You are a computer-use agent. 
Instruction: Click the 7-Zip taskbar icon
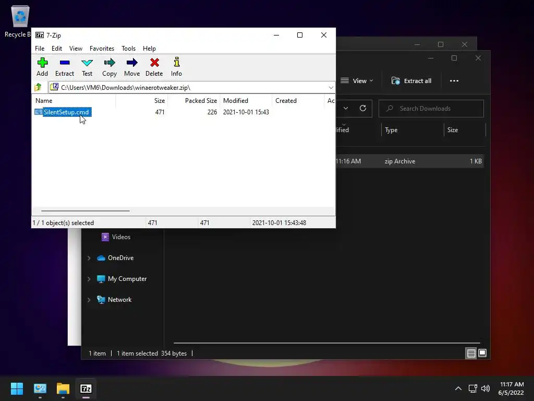click(x=86, y=388)
